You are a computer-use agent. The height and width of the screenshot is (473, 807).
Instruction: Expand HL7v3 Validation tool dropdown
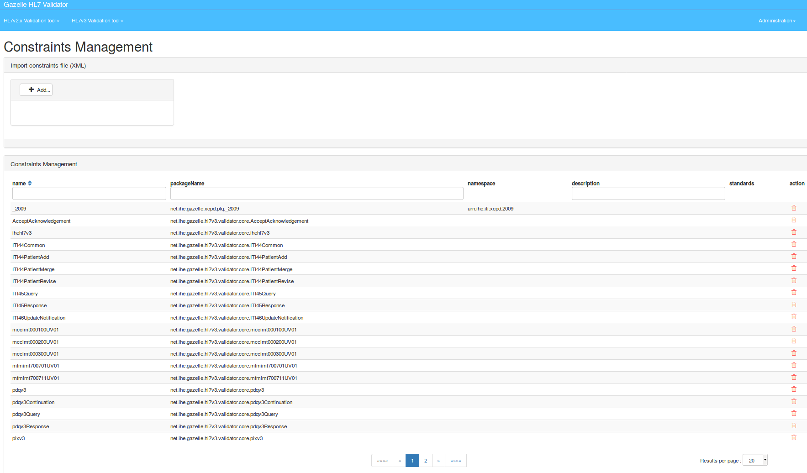[x=97, y=21]
